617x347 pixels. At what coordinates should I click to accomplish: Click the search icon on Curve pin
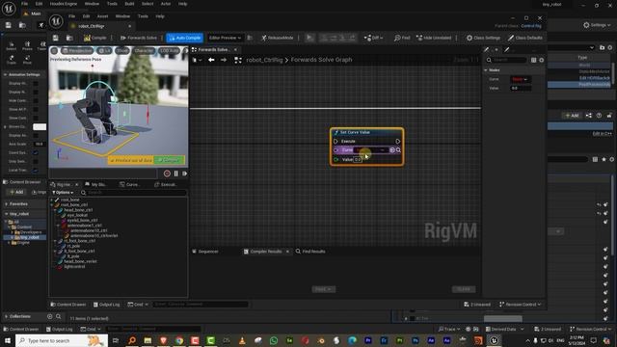(398, 150)
